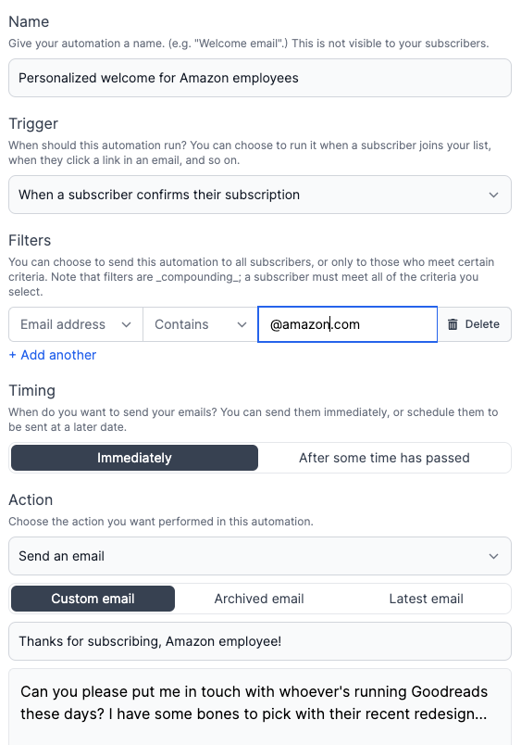The height and width of the screenshot is (745, 521).
Task: Open the Contains condition dropdown
Action: 200,324
